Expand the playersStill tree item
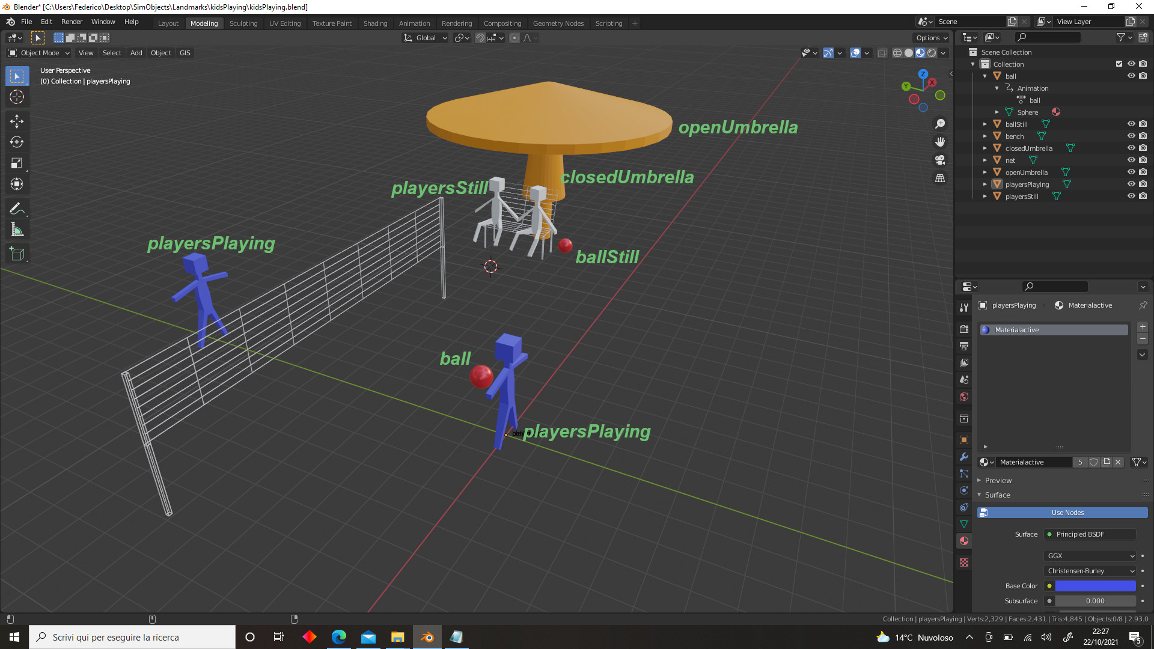The height and width of the screenshot is (649, 1154). 985,197
